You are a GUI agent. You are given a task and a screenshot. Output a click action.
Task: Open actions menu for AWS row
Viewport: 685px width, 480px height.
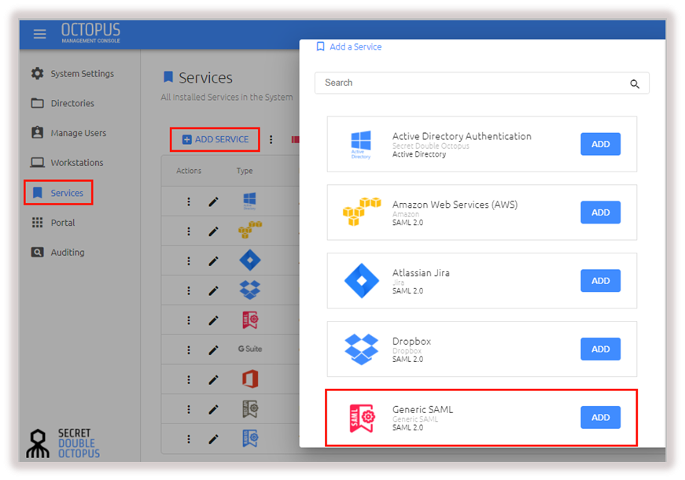click(x=189, y=231)
